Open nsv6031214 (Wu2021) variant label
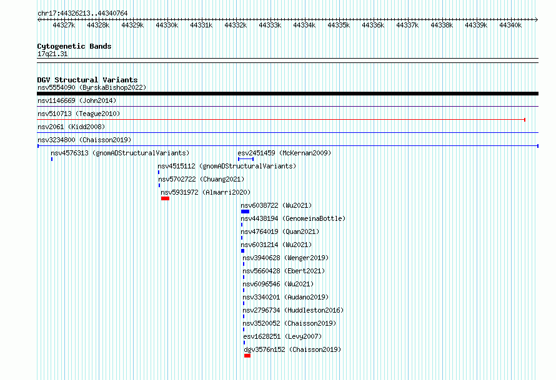The height and width of the screenshot is (380, 556). coord(276,245)
